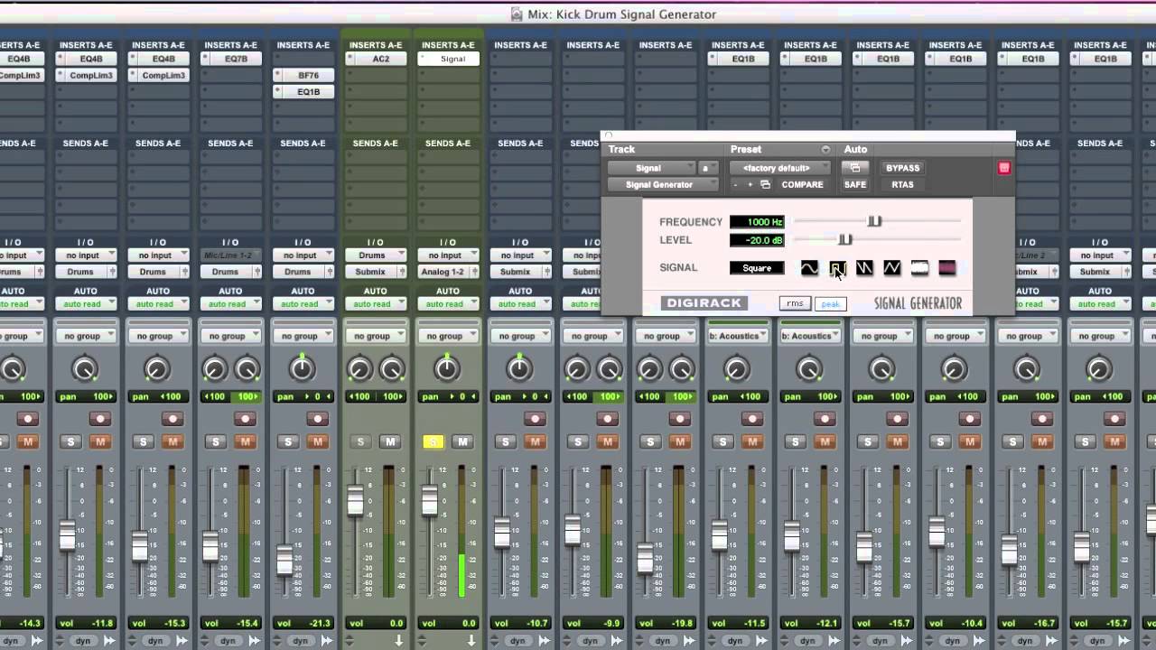
Task: Enable the rms meter mode
Action: tap(795, 303)
